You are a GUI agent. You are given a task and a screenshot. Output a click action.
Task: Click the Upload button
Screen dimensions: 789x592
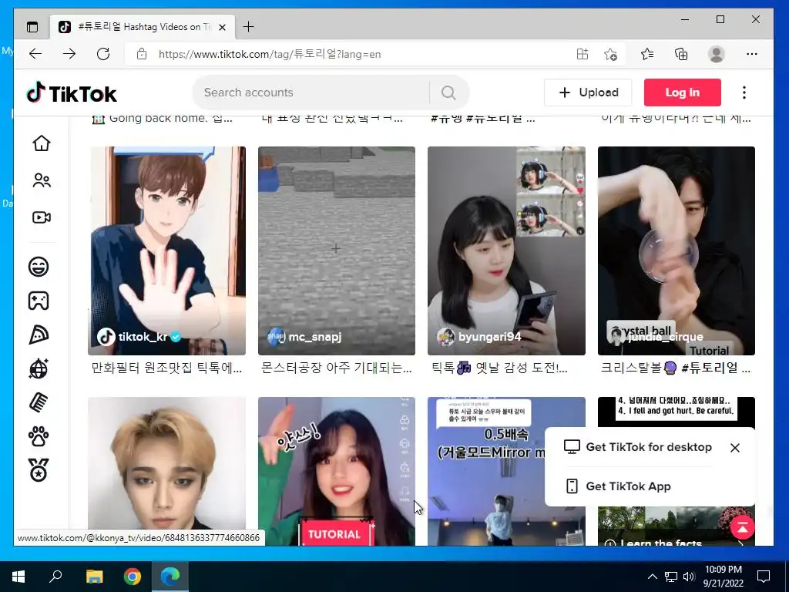tap(588, 92)
